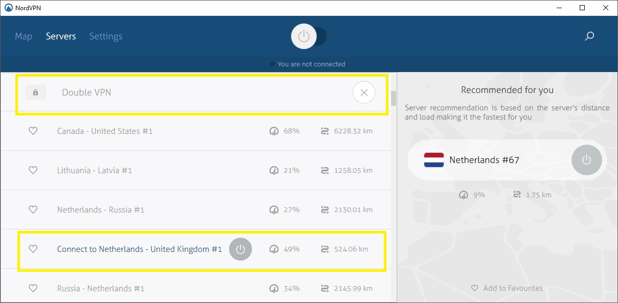The width and height of the screenshot is (618, 303).
Task: Select the Double VPN header label
Action: coord(86,92)
